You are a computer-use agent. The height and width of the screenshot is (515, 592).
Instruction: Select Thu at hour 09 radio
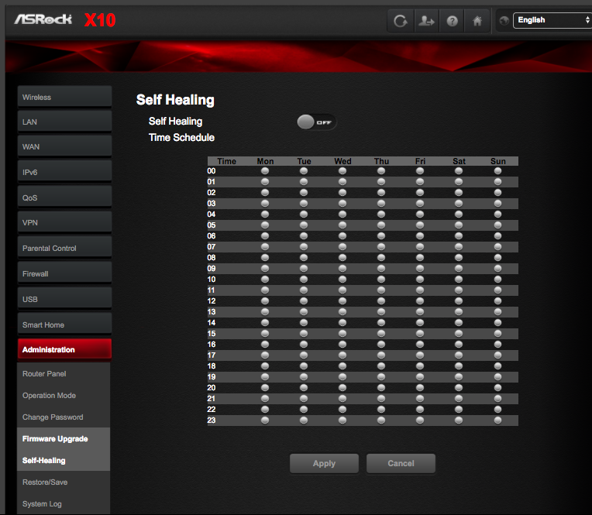coord(381,268)
